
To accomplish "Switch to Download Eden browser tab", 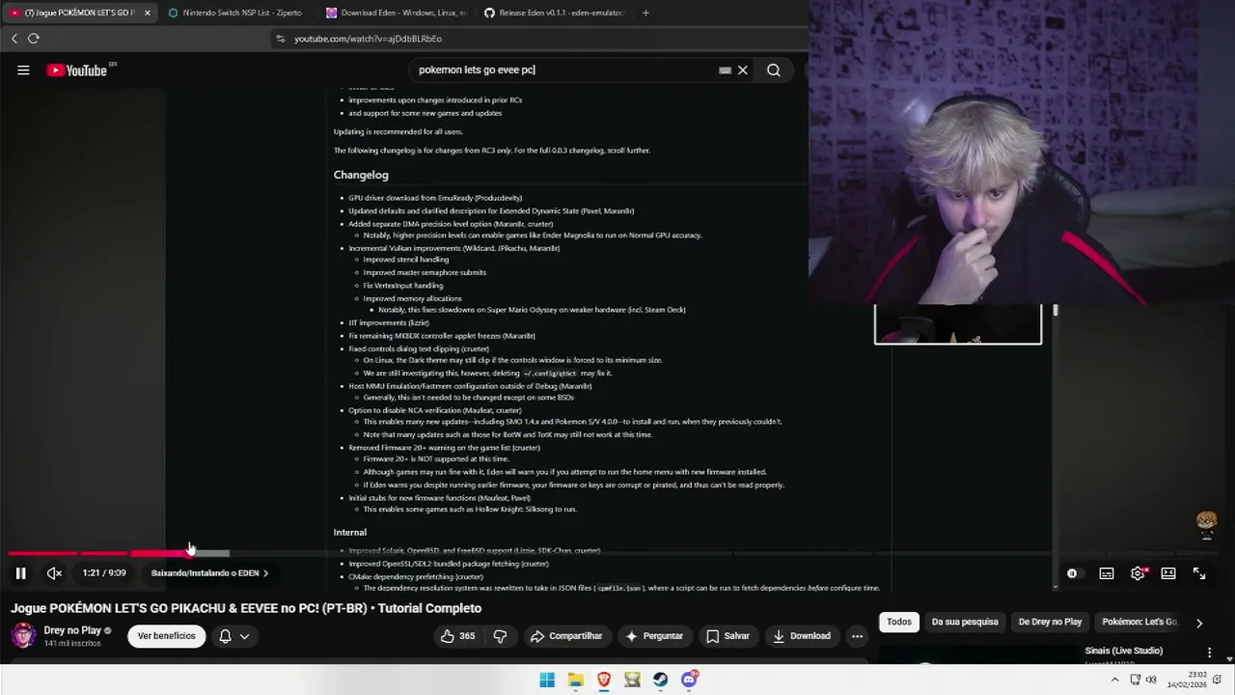I will 396,13.
